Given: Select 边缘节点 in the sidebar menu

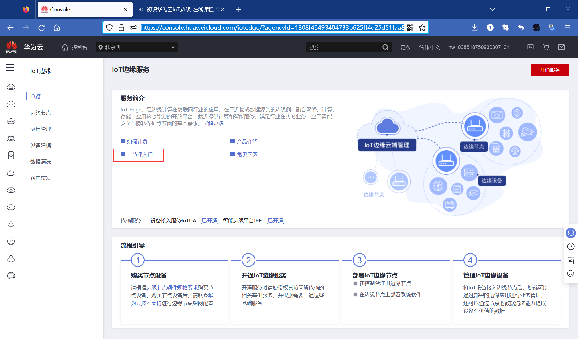Looking at the screenshot, I should tap(40, 113).
